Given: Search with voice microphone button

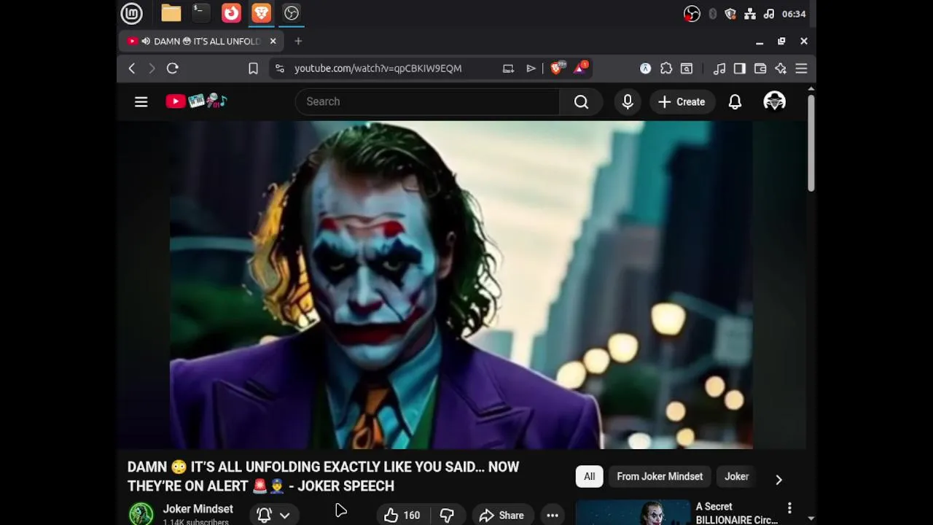Looking at the screenshot, I should point(628,102).
